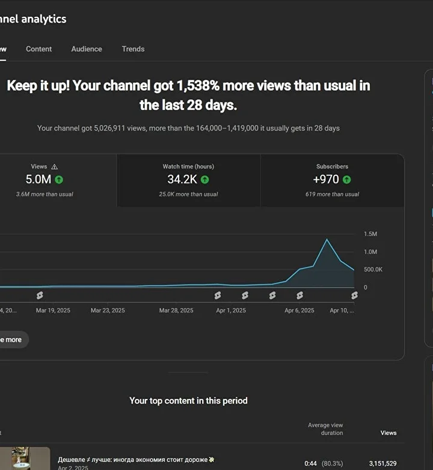Select the Watch time (hours) card
The width and height of the screenshot is (433, 470).
(x=188, y=181)
